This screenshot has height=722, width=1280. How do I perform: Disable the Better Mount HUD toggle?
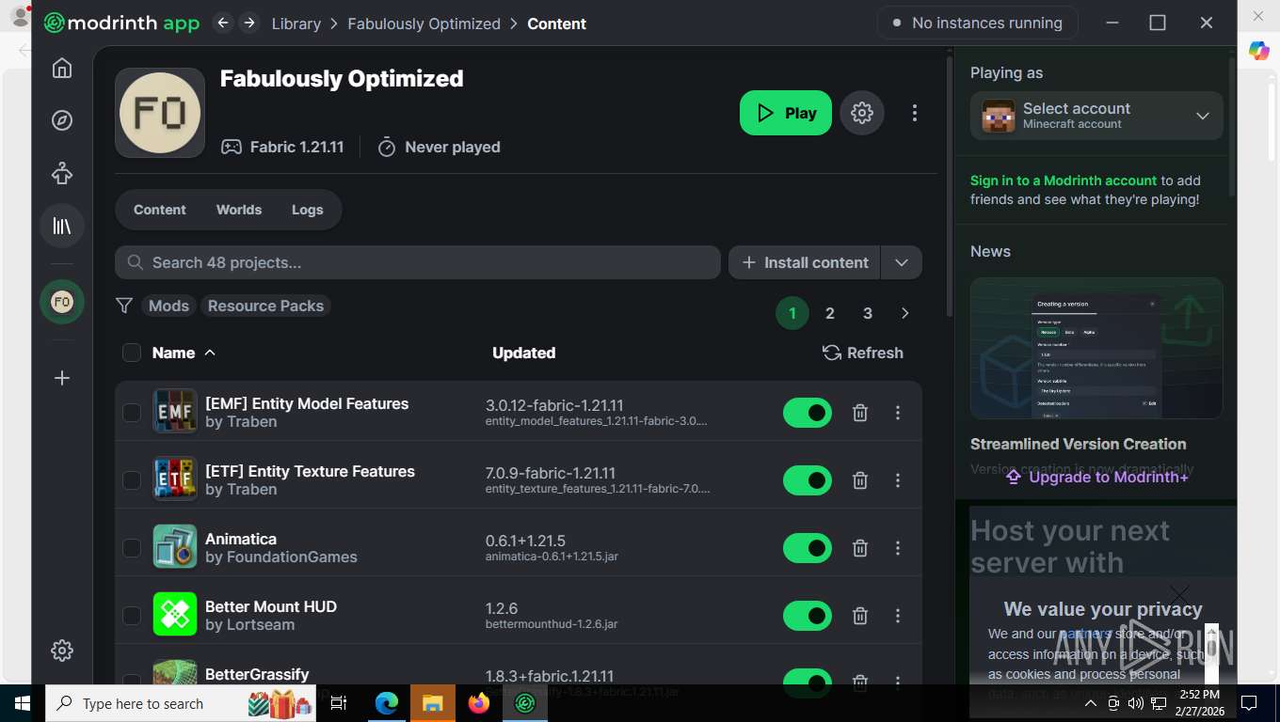click(x=808, y=616)
